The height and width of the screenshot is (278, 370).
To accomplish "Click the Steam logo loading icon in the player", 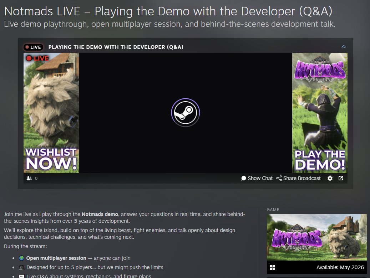I will [185, 113].
